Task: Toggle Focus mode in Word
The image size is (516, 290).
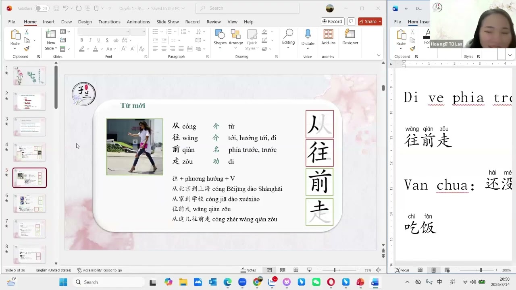Action: [x=402, y=270]
